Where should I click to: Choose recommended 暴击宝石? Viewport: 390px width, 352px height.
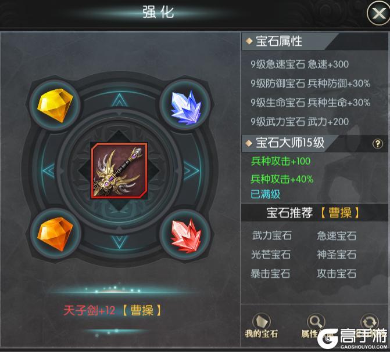[270, 274]
